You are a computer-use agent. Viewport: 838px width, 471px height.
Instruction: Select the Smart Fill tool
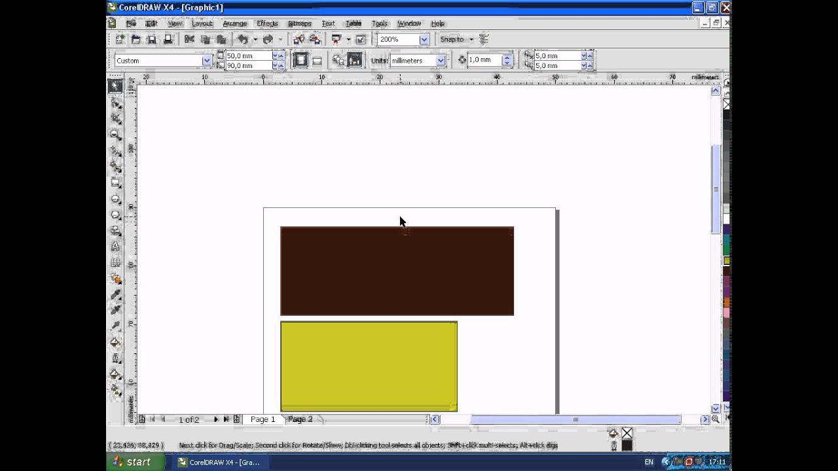click(x=116, y=167)
